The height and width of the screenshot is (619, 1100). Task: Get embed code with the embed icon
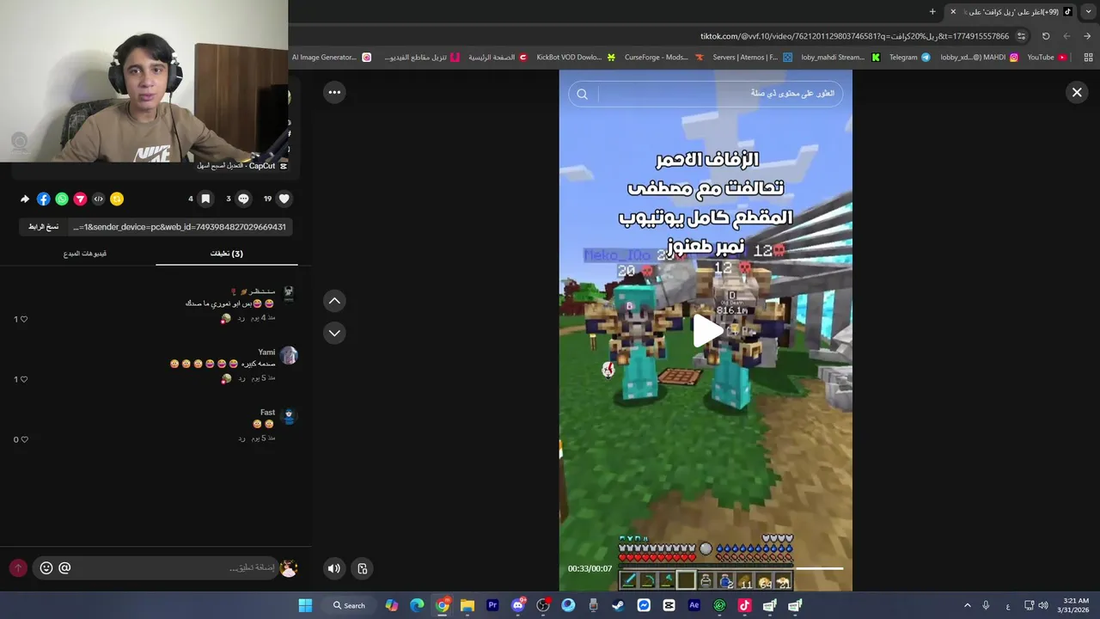pos(98,199)
